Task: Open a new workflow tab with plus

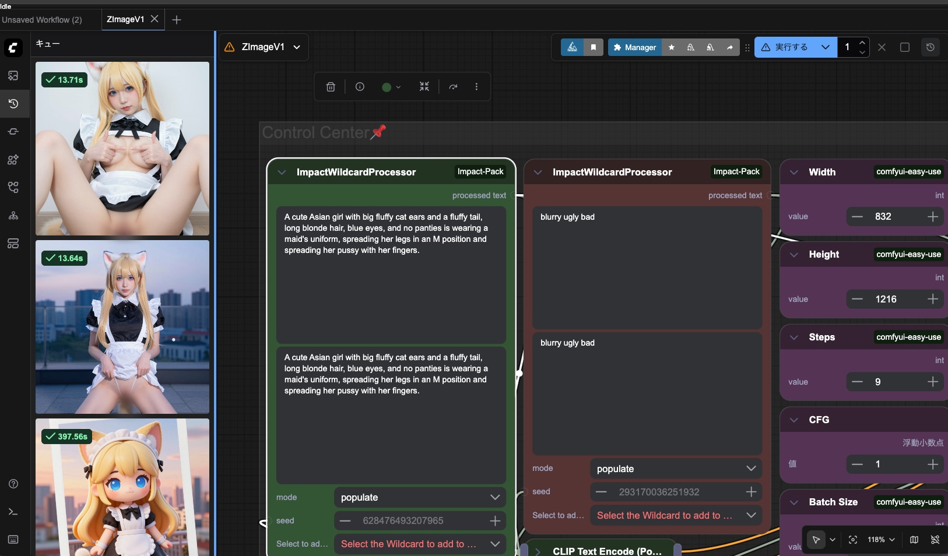Action: point(177,20)
